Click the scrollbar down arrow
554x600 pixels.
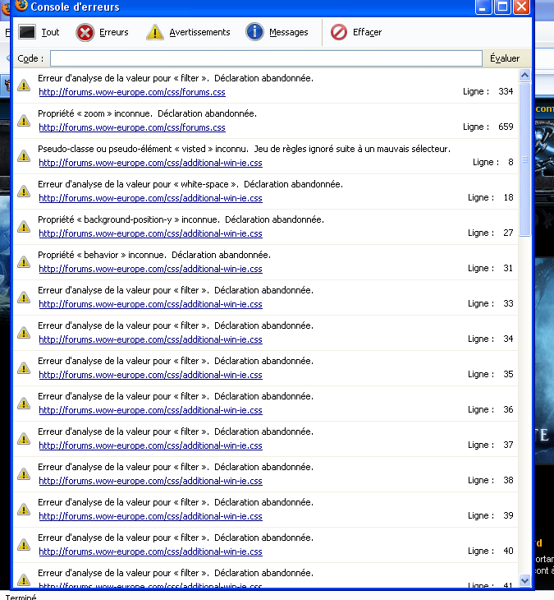525,580
